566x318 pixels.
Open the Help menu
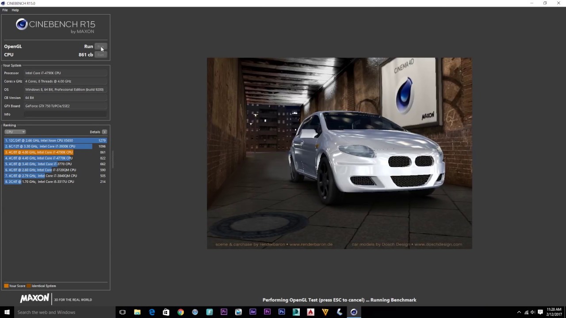pyautogui.click(x=15, y=10)
